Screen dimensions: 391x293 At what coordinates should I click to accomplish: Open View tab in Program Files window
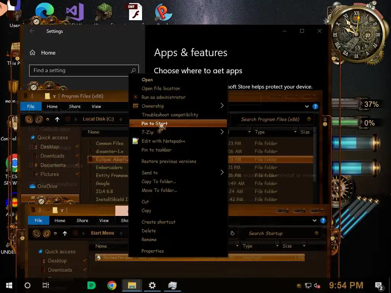pyautogui.click(x=96, y=106)
